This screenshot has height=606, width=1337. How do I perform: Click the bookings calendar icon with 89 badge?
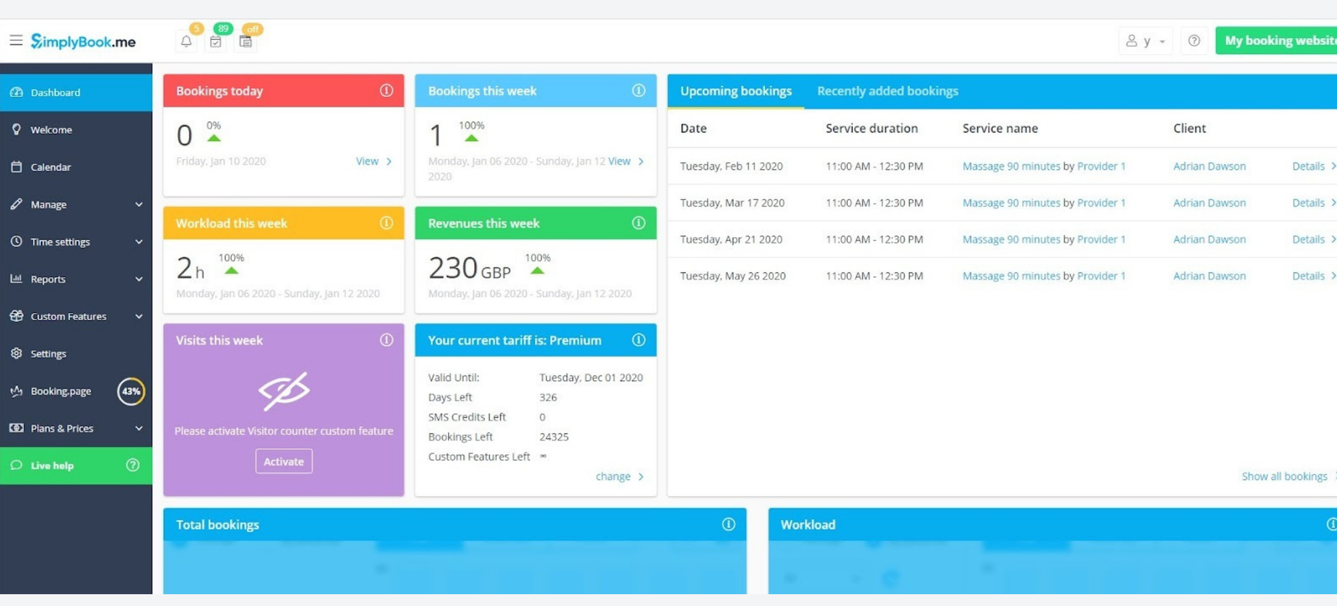(215, 41)
